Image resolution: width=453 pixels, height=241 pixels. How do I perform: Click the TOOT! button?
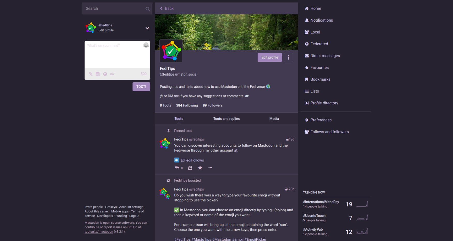[141, 87]
